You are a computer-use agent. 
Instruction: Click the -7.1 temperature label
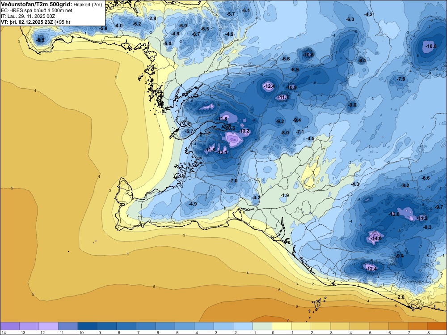point(299,132)
